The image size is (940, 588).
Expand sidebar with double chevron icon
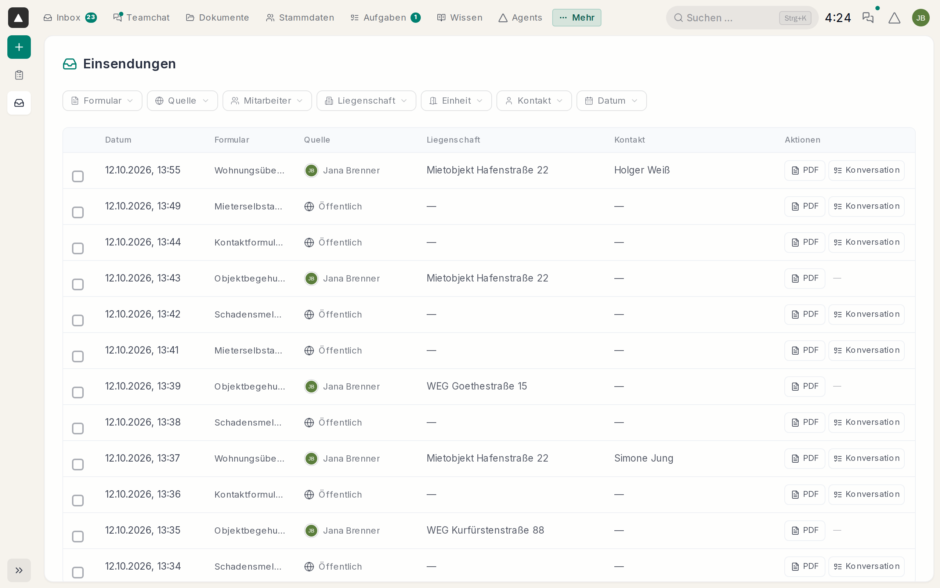(19, 570)
